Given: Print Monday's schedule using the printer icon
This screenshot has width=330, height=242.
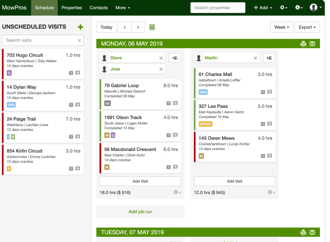Looking at the screenshot, I should click(x=303, y=43).
